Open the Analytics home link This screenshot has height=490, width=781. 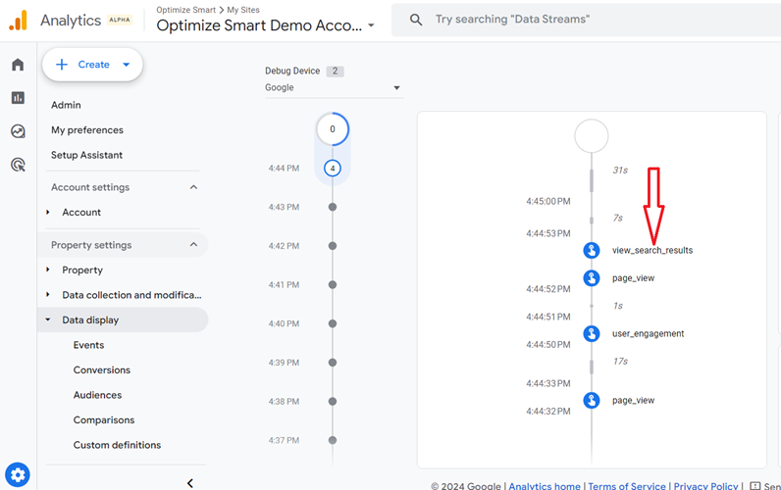(x=545, y=486)
